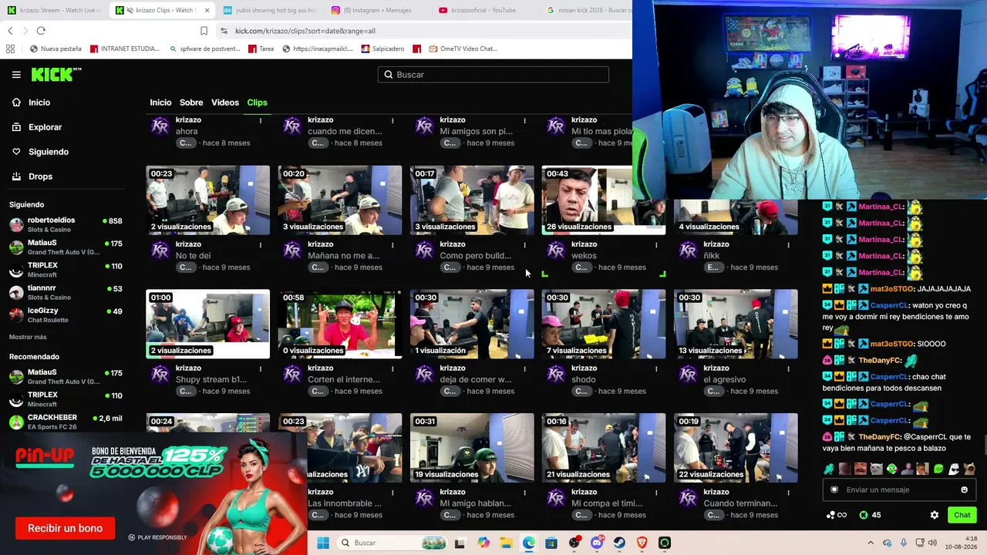Image resolution: width=987 pixels, height=555 pixels.
Task: Switch to the Inicio channel tab
Action: click(x=160, y=103)
